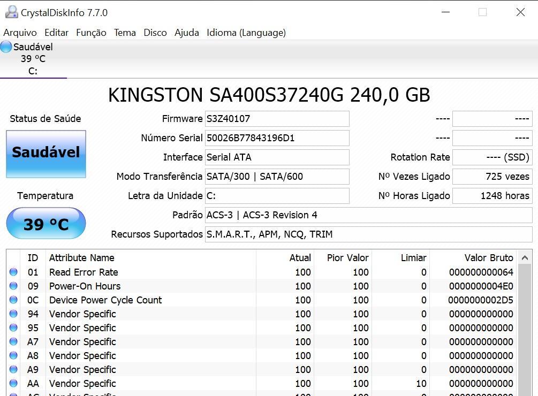The width and height of the screenshot is (538, 396).
Task: Click raw value 0000000004E0
Action: click(481, 286)
